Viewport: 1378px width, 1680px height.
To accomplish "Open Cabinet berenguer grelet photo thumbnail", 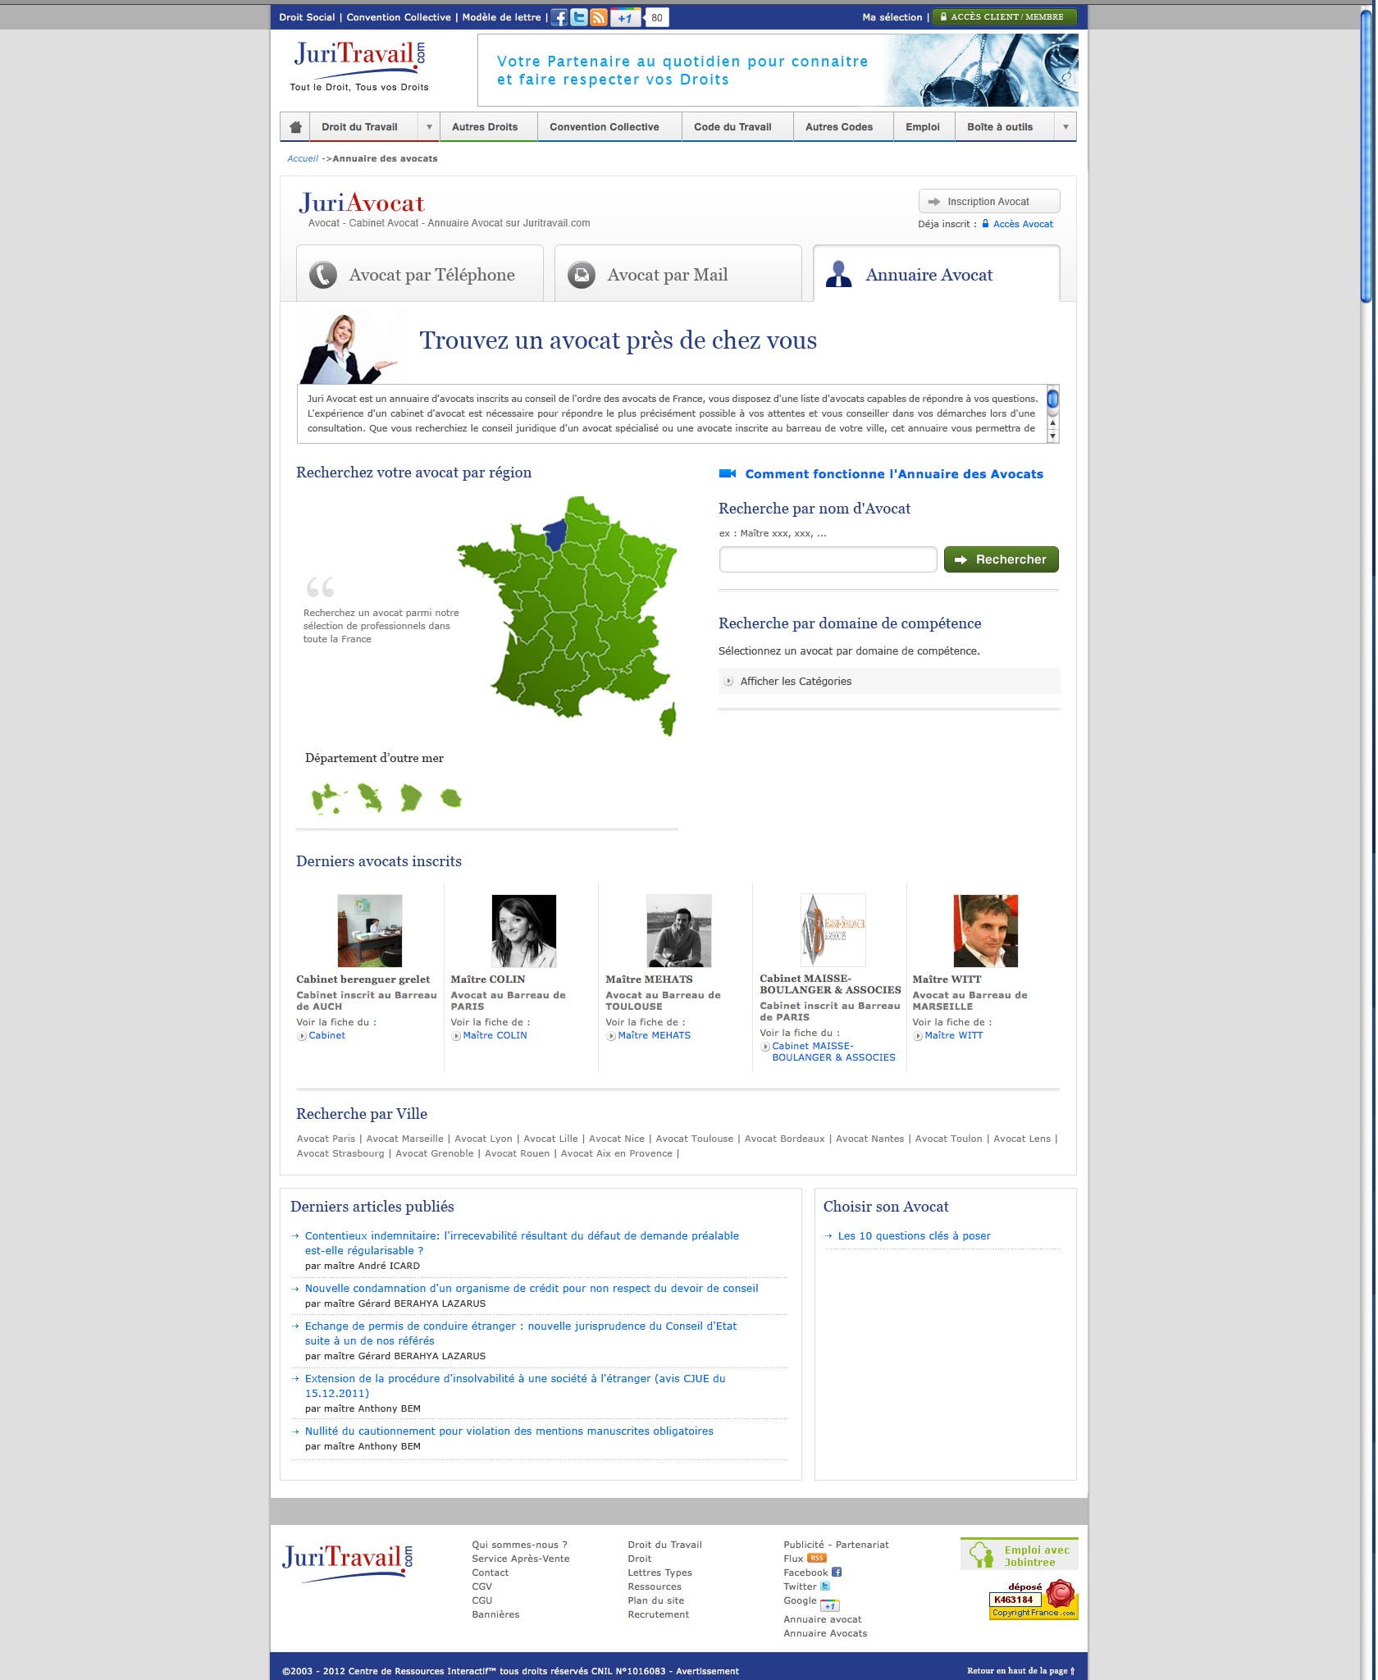I will [369, 931].
